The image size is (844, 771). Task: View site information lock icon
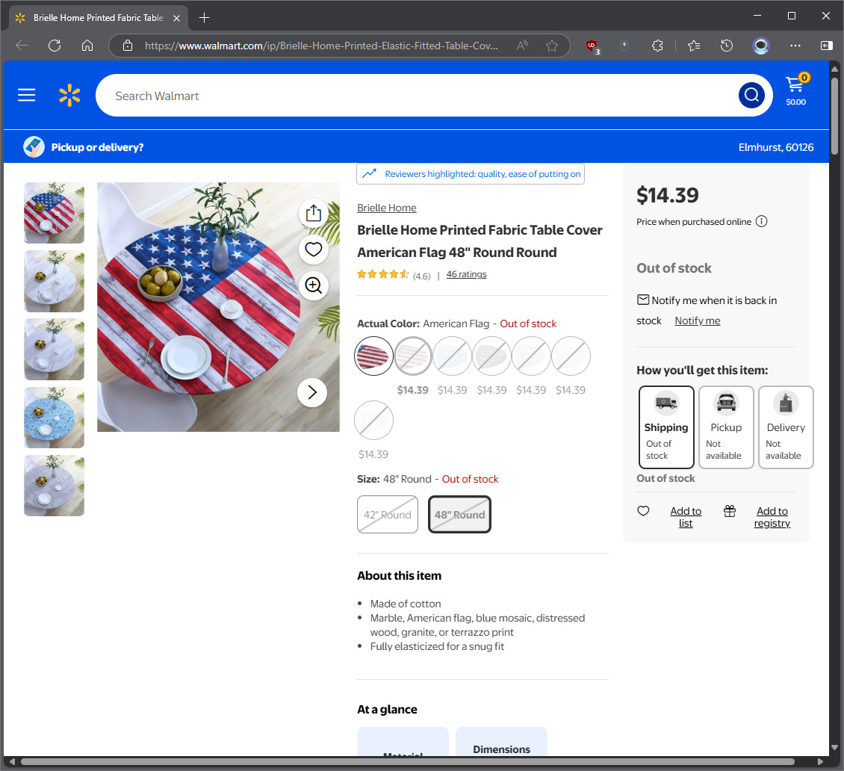128,46
